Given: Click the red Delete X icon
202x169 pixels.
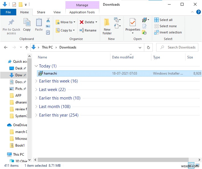Looking at the screenshot, I should pyautogui.click(x=82, y=22).
